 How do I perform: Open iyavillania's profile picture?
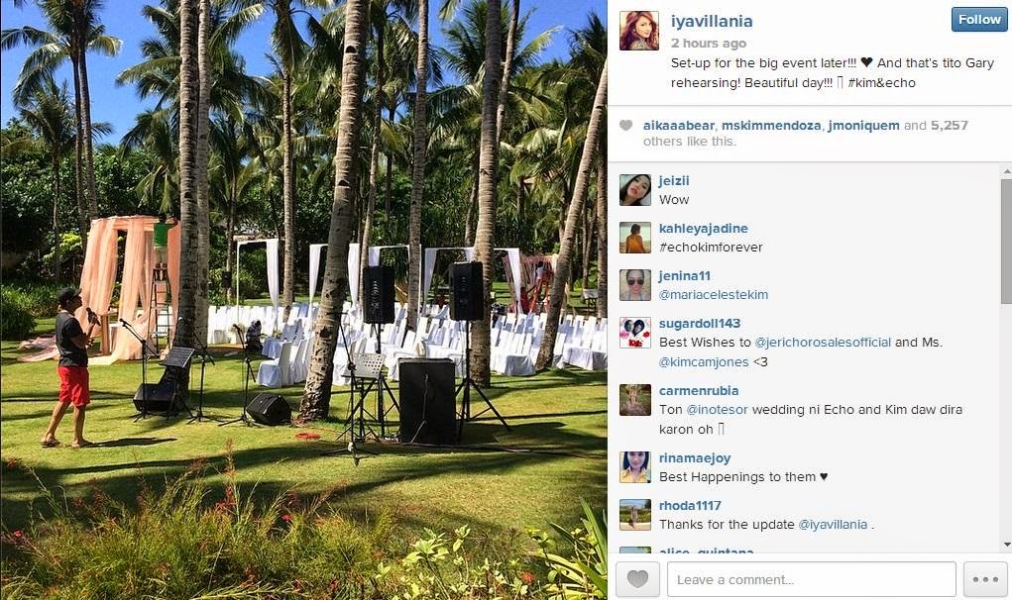tap(639, 31)
